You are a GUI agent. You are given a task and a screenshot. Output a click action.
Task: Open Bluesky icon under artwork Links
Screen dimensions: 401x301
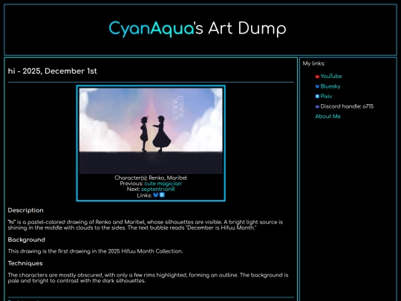pyautogui.click(x=155, y=195)
